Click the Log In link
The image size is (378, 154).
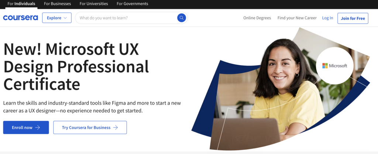(328, 18)
